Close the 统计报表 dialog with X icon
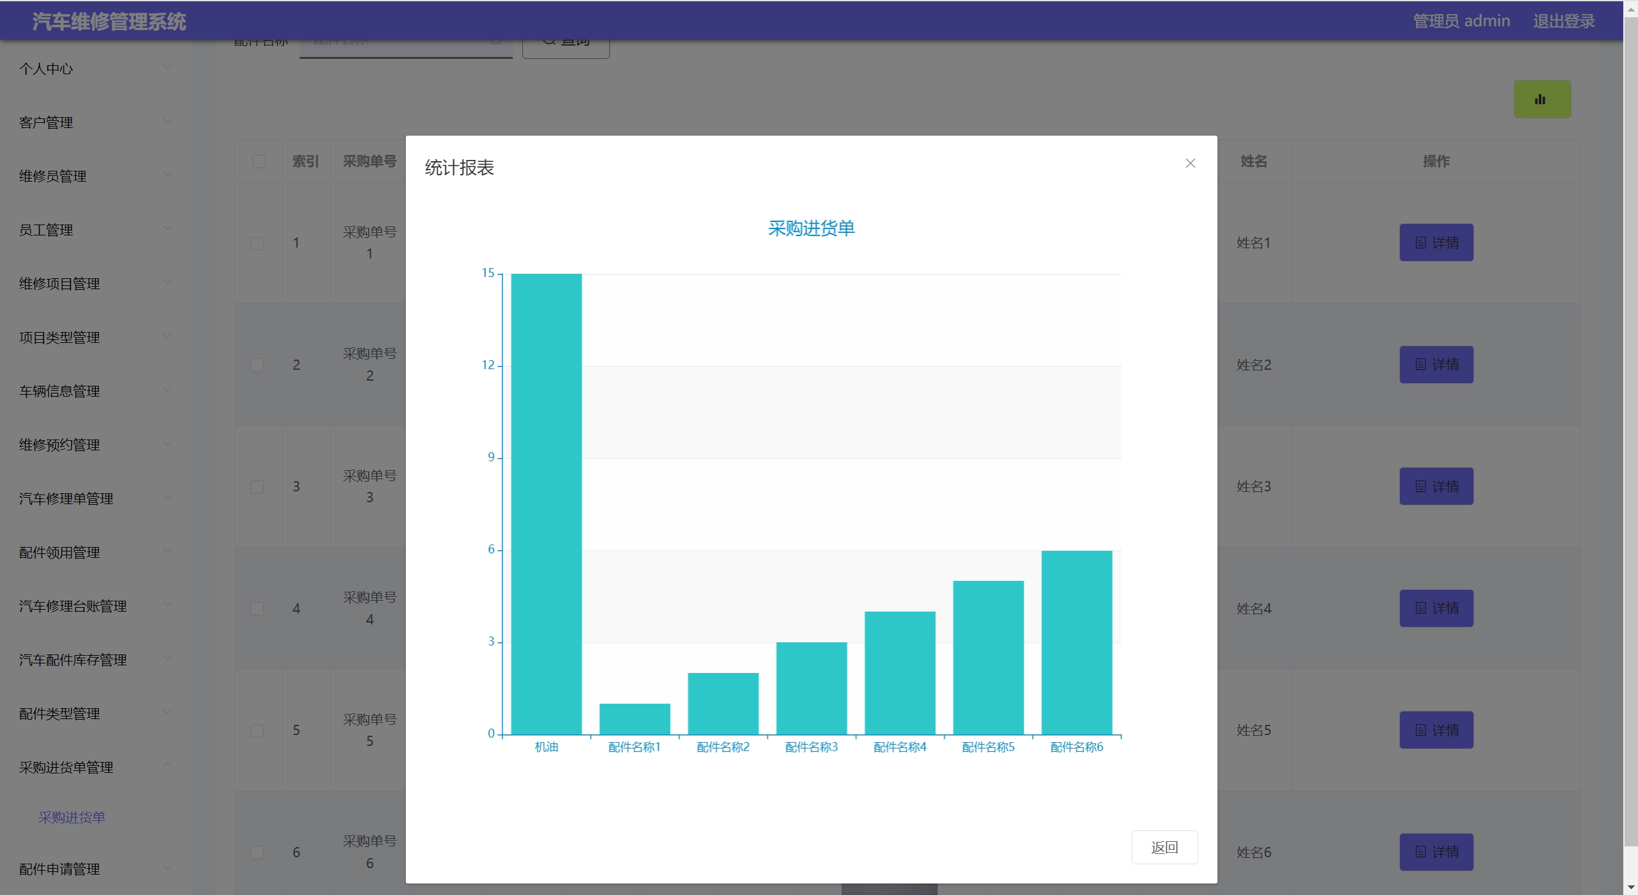Image resolution: width=1638 pixels, height=895 pixels. (1190, 163)
